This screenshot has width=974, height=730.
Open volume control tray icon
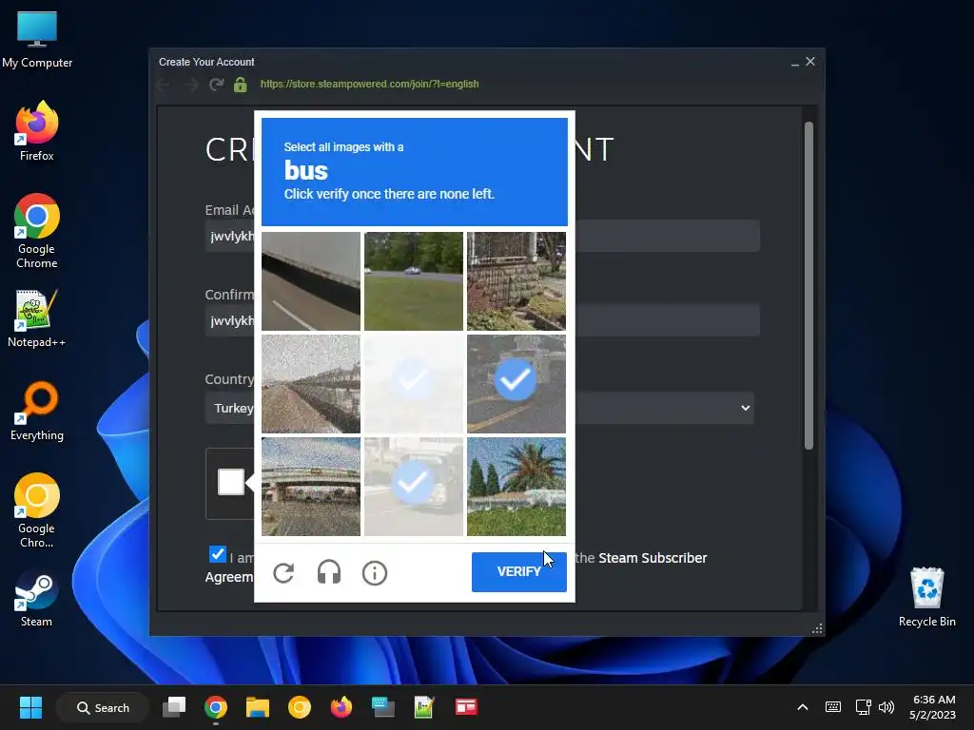click(886, 707)
